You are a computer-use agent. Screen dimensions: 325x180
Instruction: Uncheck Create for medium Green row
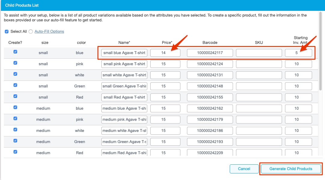pyautogui.click(x=15, y=141)
